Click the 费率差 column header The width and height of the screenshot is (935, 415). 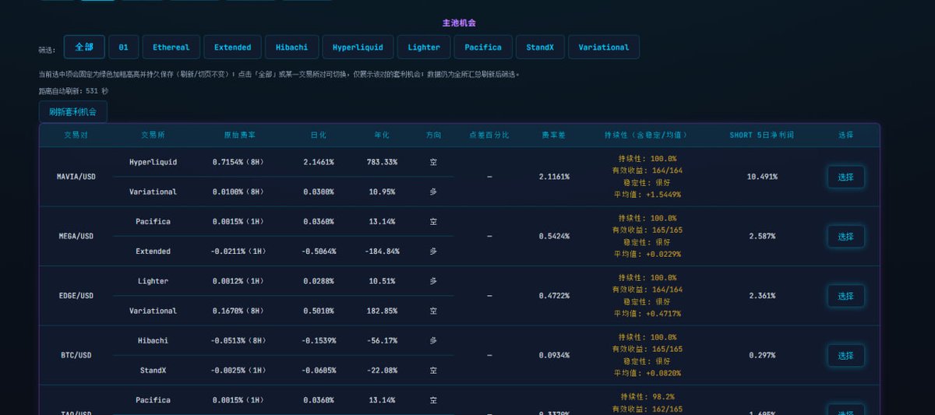coord(554,135)
